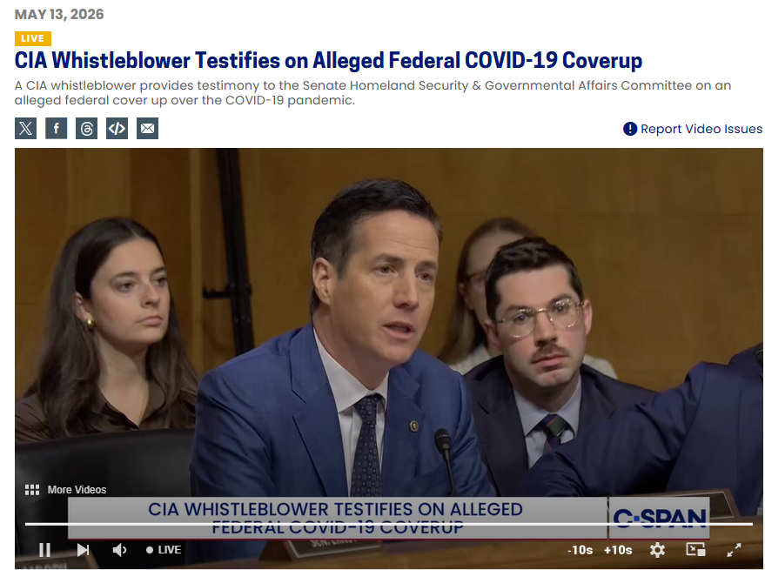The height and width of the screenshot is (570, 765).
Task: Jump to the LIVE indicator in player
Action: [x=164, y=550]
